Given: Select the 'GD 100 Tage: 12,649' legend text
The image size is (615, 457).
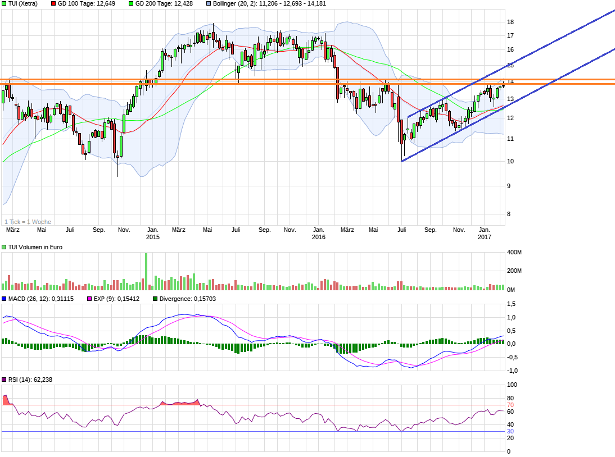Looking at the screenshot, I should coord(86,3).
